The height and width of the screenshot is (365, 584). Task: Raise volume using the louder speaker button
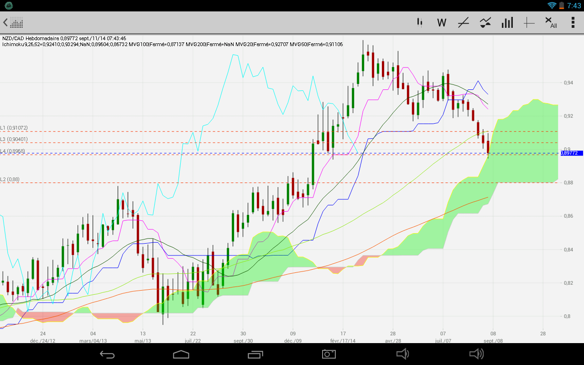pyautogui.click(x=477, y=354)
